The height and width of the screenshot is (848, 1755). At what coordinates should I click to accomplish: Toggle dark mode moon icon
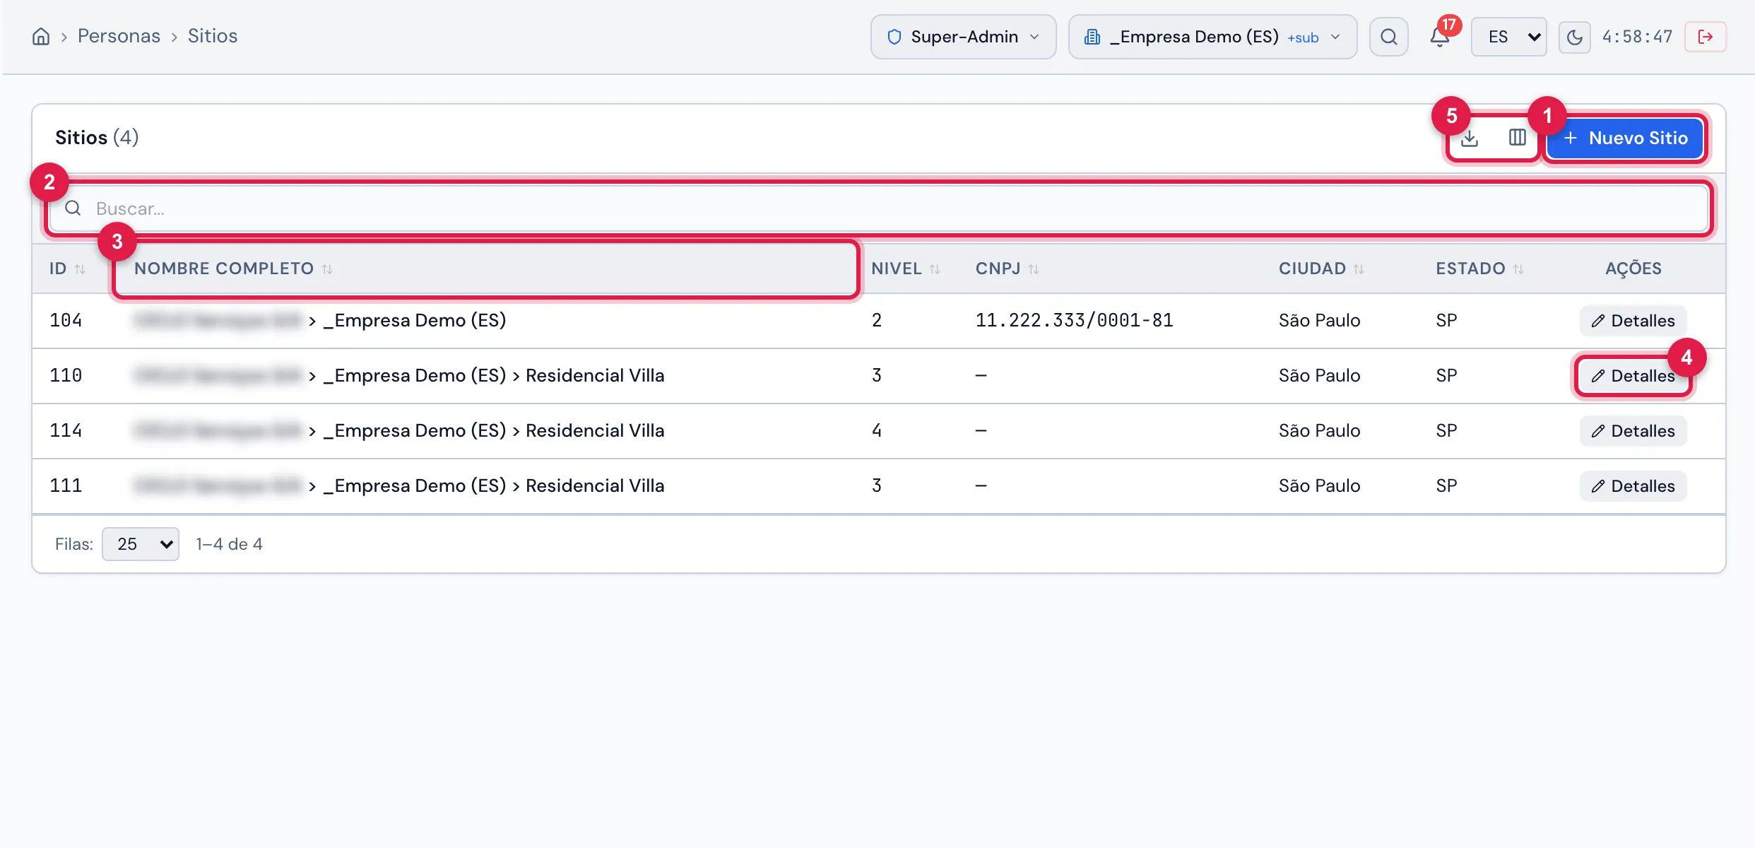(1574, 37)
